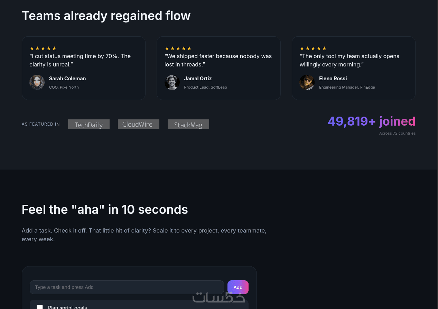
Task: Click the star rating on Elena's card
Action: tap(313, 48)
